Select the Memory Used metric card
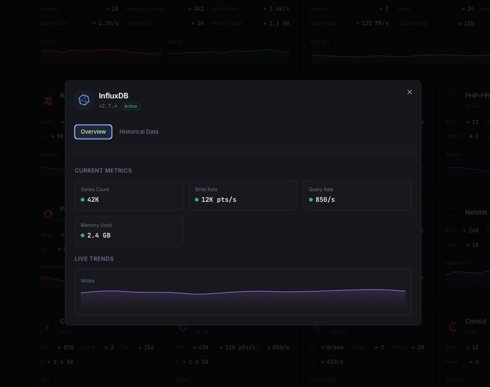The height and width of the screenshot is (387, 490). tap(129, 231)
